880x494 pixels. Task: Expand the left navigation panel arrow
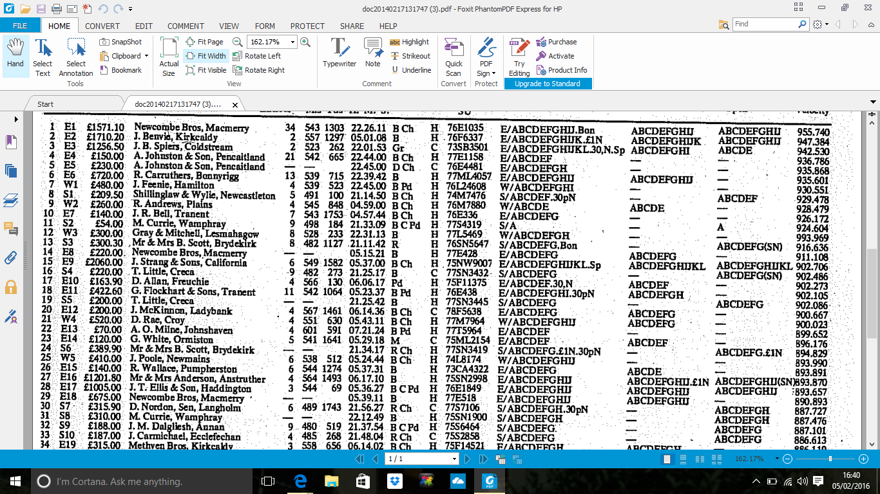15,119
